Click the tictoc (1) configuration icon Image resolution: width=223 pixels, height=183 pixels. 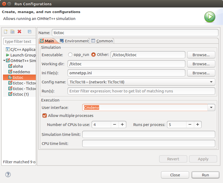click(x=10, y=94)
